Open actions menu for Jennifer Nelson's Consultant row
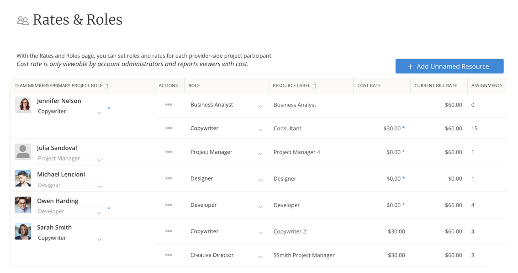Viewport: 518px width, 273px height. (169, 128)
